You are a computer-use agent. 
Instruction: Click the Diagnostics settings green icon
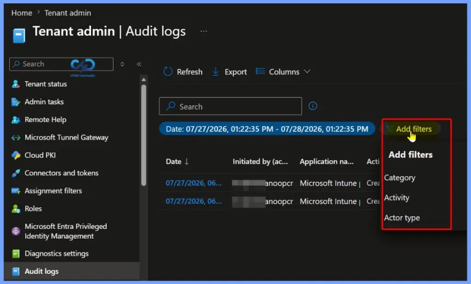(x=16, y=253)
